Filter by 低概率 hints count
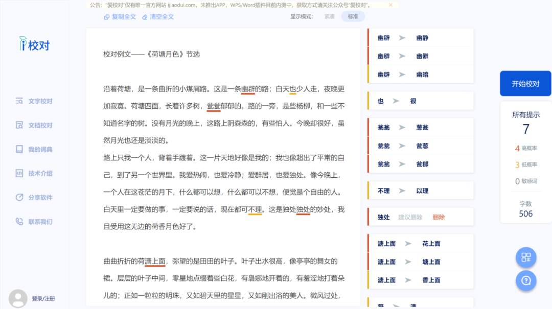Image resolution: width=552 pixels, height=309 pixels. tap(526, 164)
